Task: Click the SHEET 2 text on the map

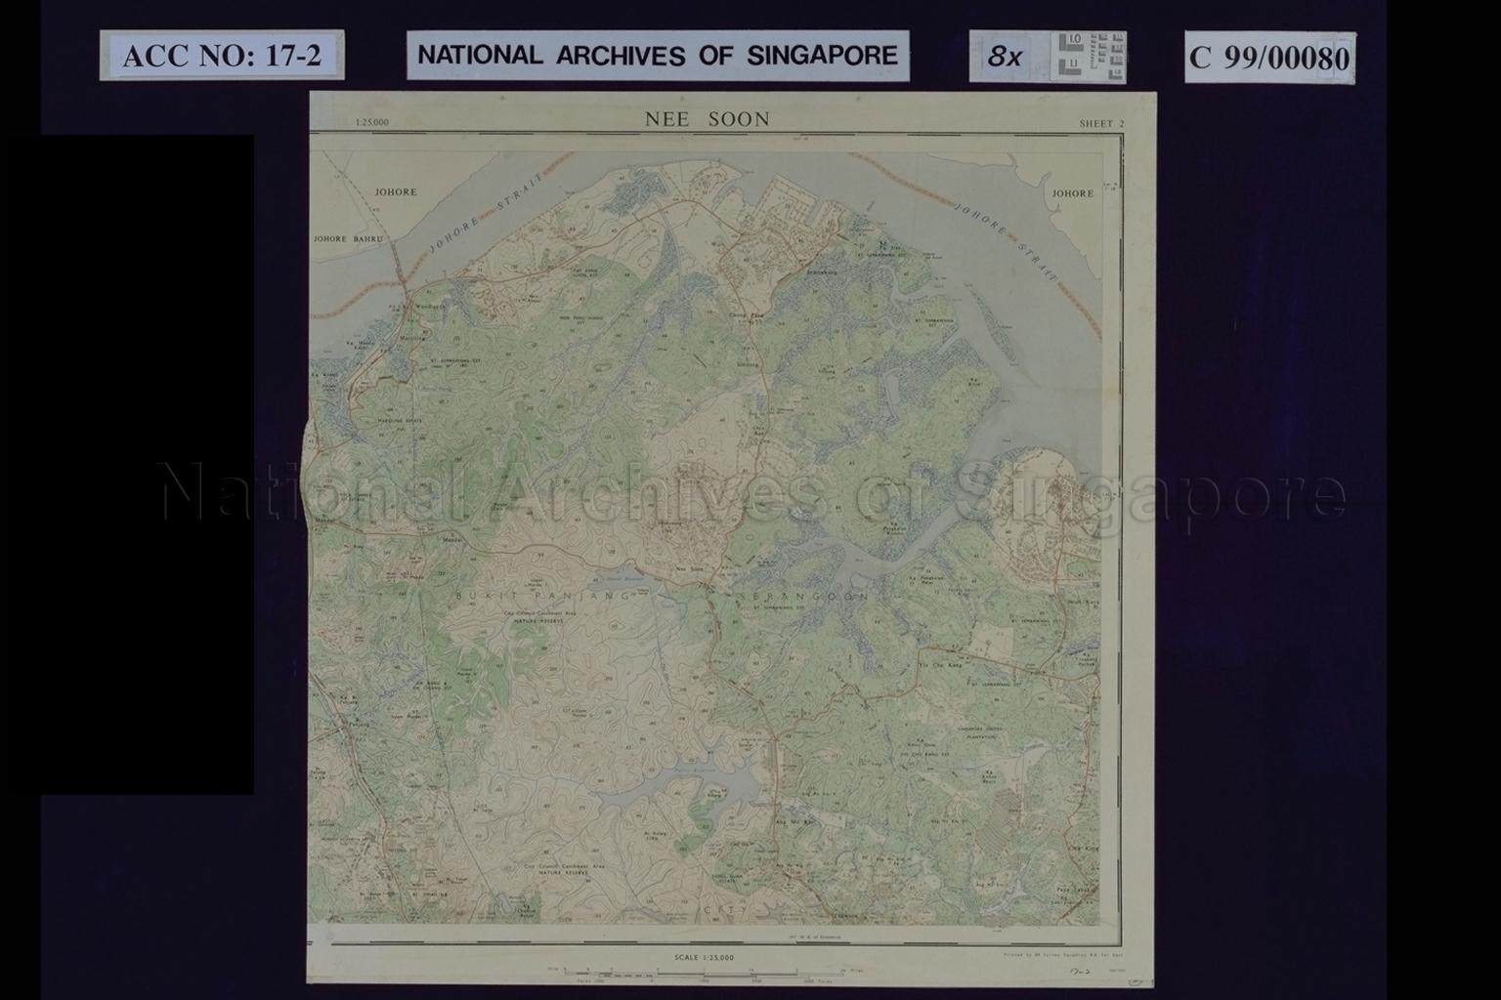Action: tap(1101, 123)
